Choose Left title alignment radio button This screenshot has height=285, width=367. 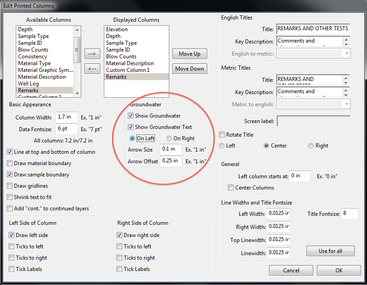[x=222, y=146]
